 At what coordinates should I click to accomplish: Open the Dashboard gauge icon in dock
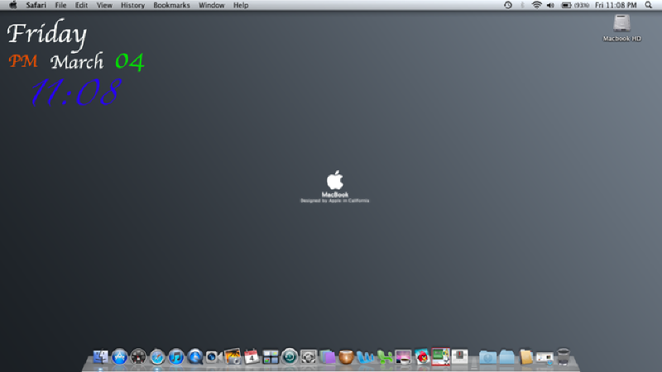(138, 357)
